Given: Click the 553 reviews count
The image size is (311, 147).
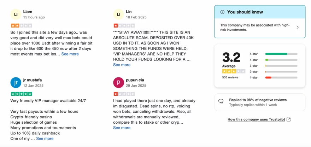Looking at the screenshot, I should [230, 77].
